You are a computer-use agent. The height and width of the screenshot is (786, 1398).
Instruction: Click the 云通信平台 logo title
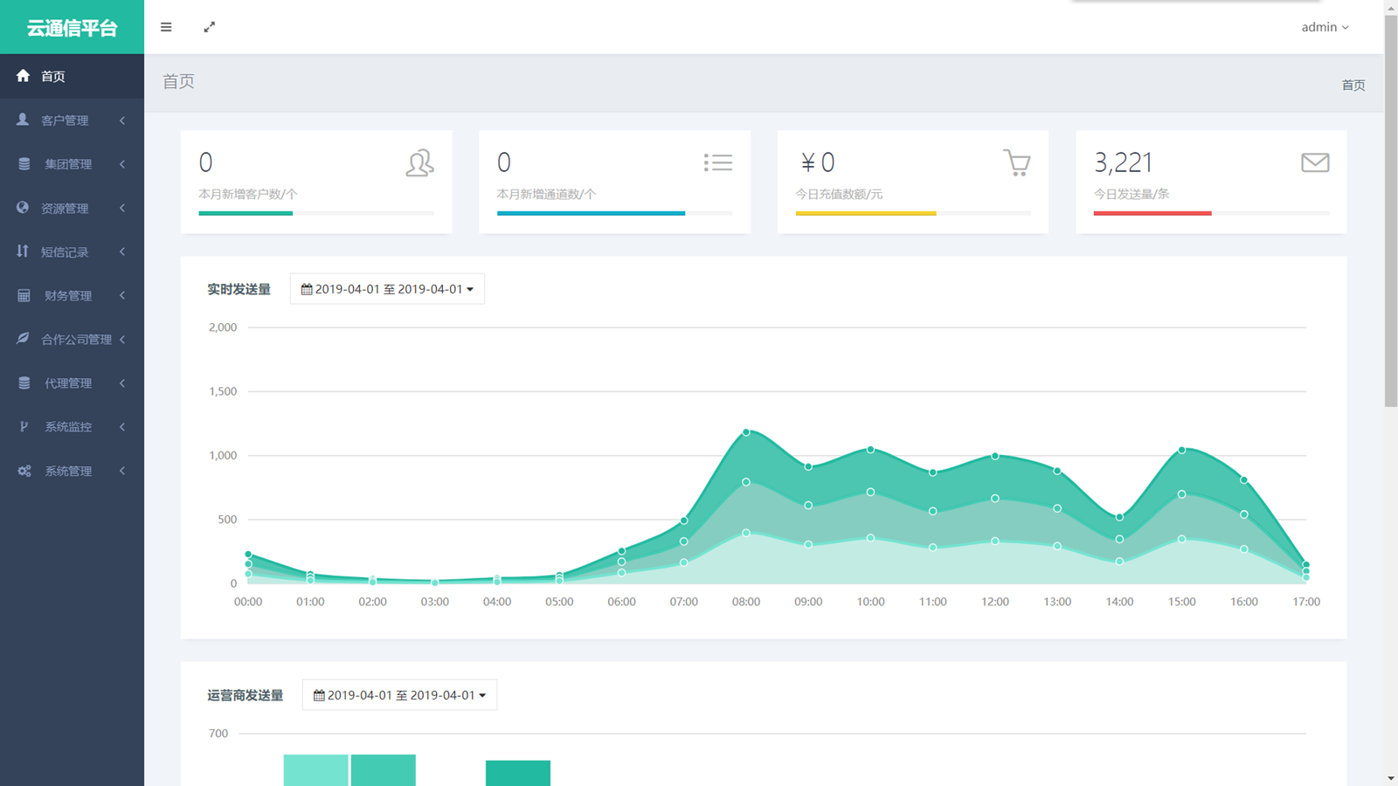(x=72, y=28)
